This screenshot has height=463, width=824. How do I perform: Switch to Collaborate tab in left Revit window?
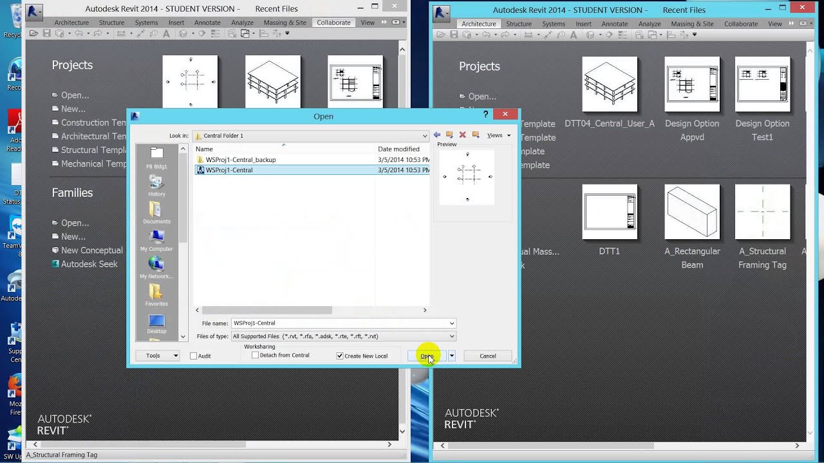tap(333, 23)
